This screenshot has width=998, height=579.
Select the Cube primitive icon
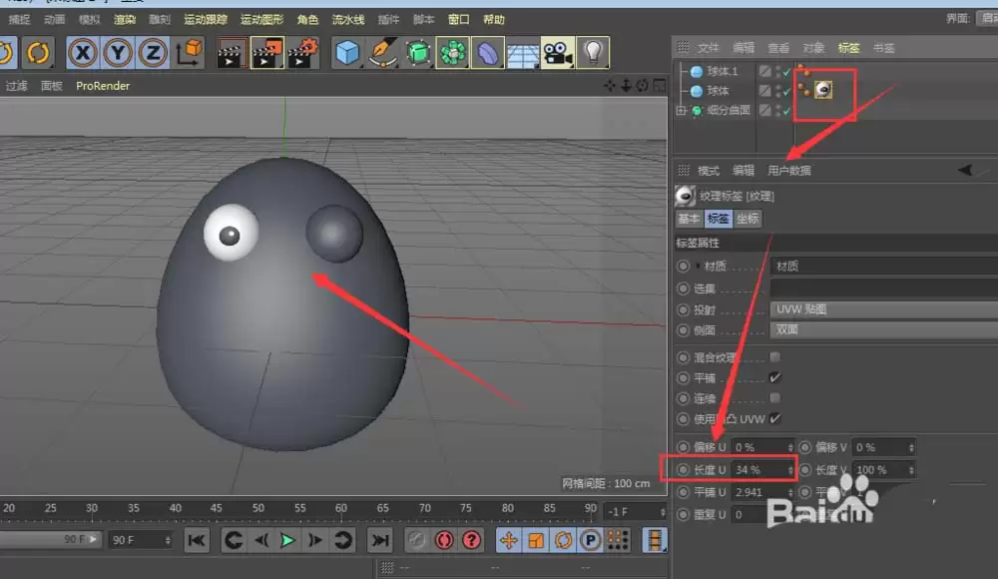coord(346,52)
